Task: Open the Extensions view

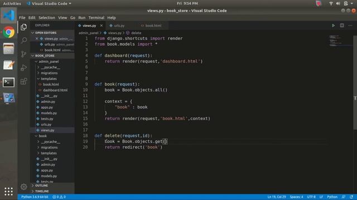Action: (x=23, y=81)
